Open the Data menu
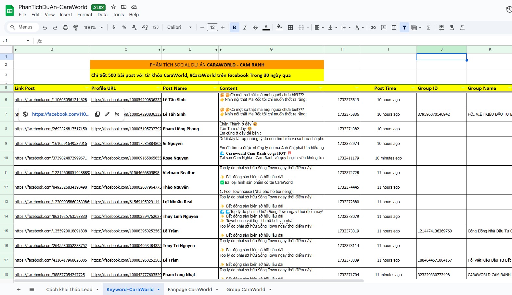The width and height of the screenshot is (512, 295). click(x=102, y=15)
